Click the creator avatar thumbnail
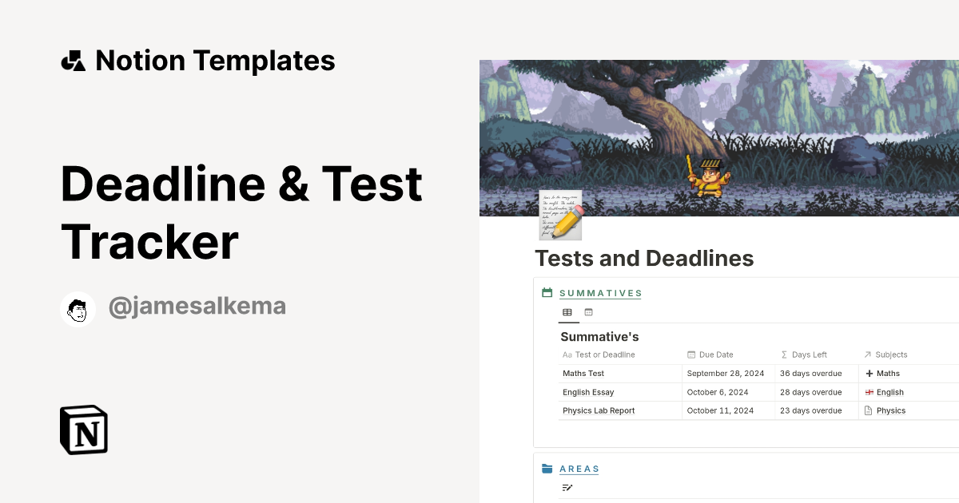Screen dimensions: 959x503 click(x=78, y=309)
